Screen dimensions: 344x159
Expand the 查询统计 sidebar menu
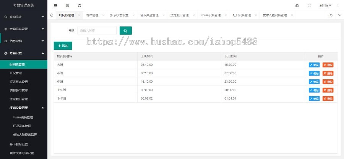click(43, 17)
